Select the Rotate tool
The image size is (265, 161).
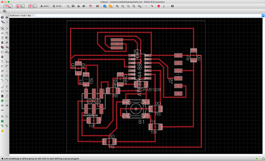coord(7,33)
